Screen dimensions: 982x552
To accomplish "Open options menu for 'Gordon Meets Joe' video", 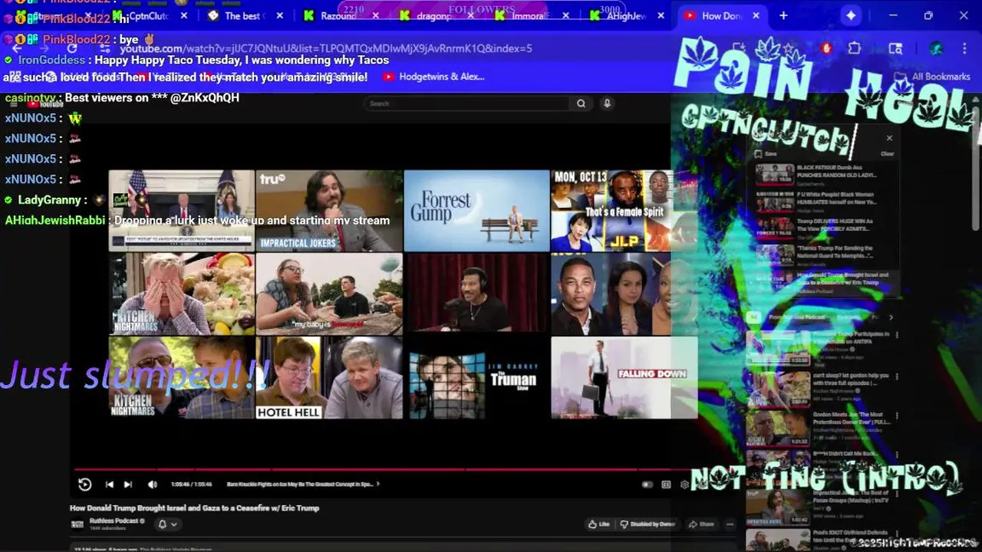I will (x=895, y=416).
